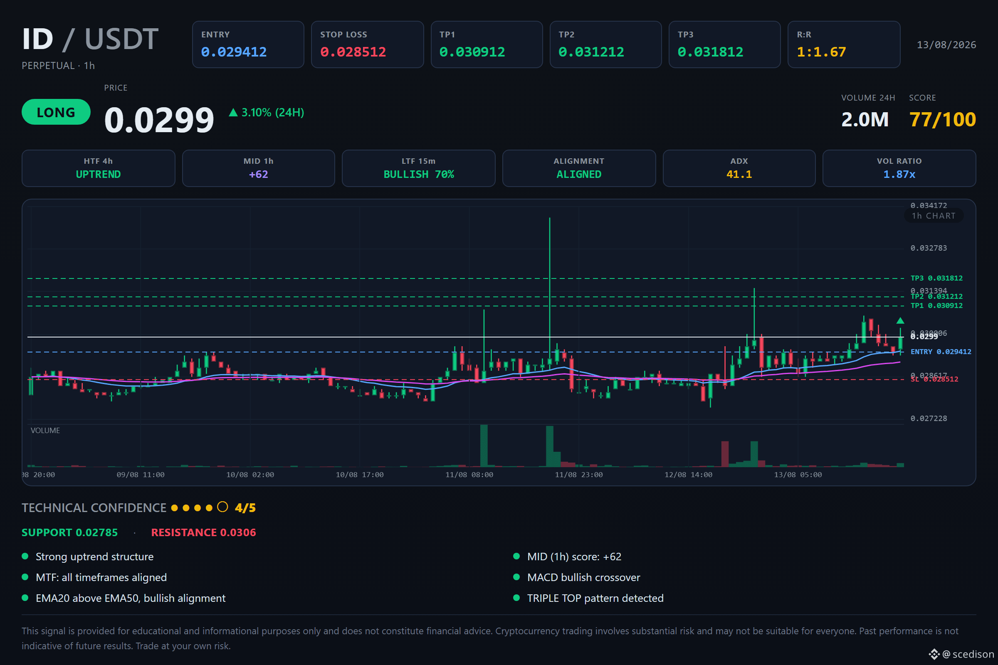Click the 'MID (1h) score: +62' bullet

574,557
